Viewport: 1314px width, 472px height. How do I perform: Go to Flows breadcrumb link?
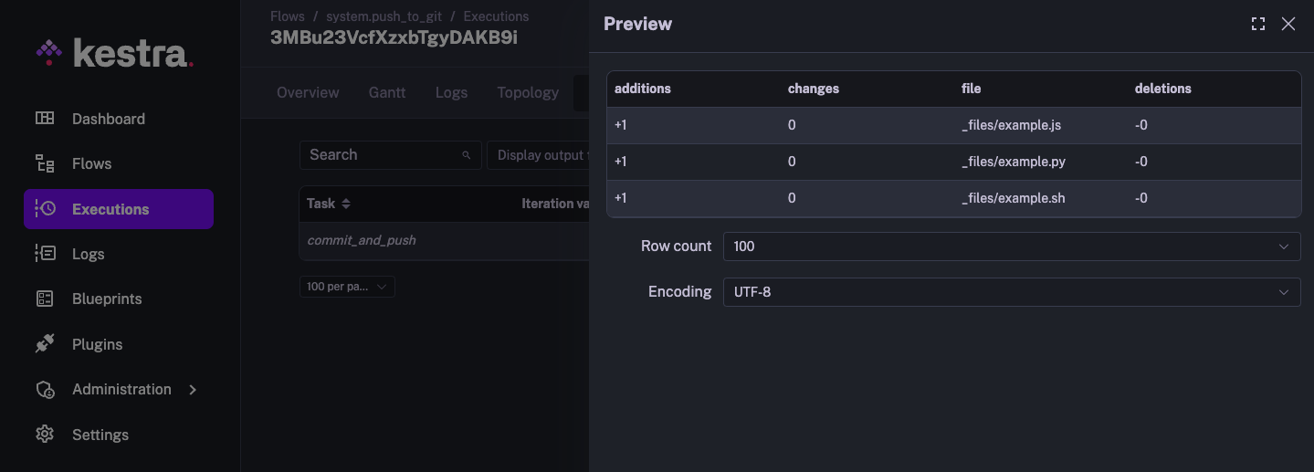(288, 16)
